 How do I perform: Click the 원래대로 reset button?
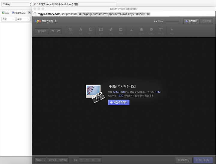[x=42, y=31]
